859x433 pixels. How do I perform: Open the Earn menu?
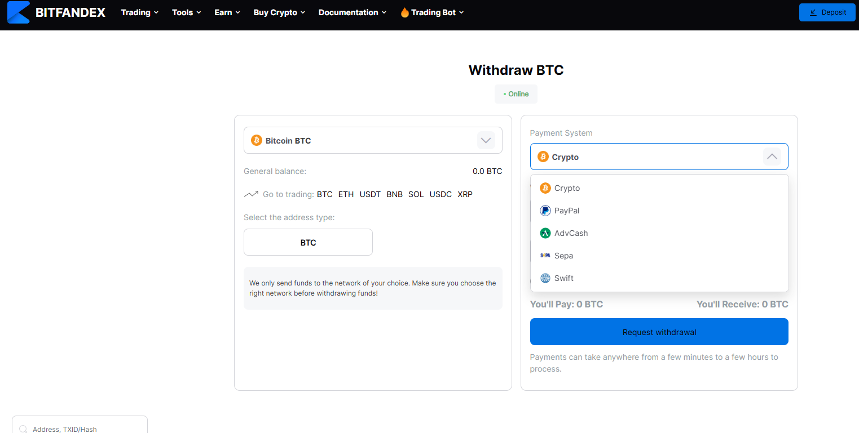227,12
